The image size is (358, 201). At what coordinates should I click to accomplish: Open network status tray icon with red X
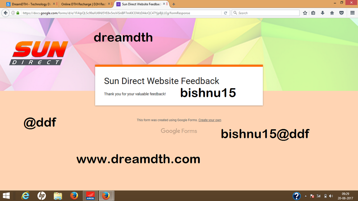pyautogui.click(x=312, y=196)
